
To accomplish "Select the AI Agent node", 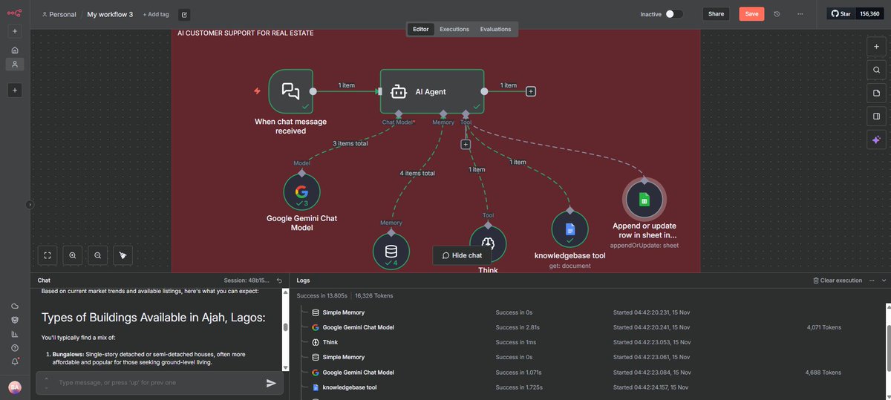I will tap(432, 91).
